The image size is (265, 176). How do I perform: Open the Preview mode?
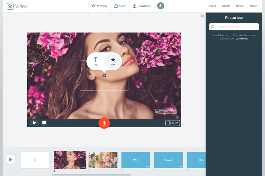(99, 6)
